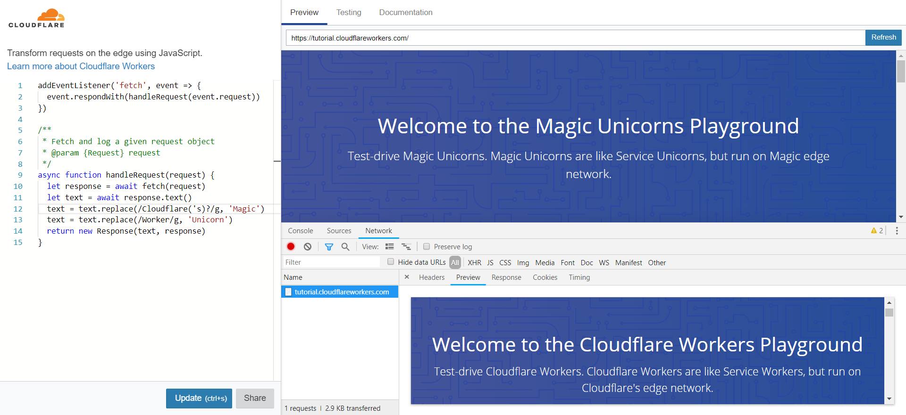Close the request details pane
The image size is (906, 415).
tap(407, 277)
